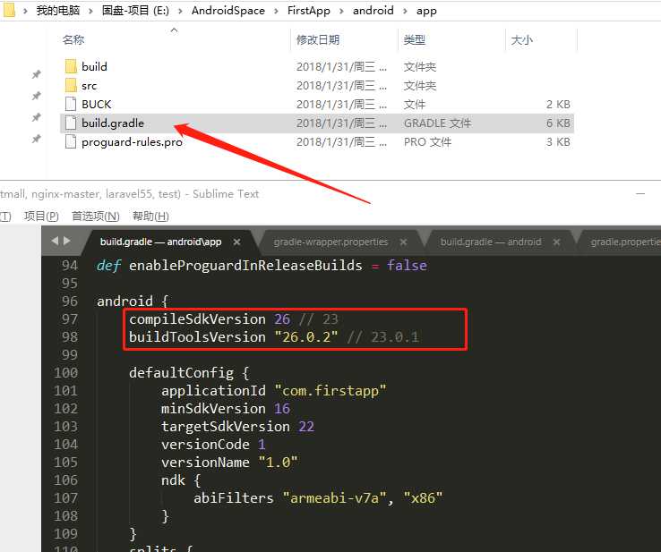Place cursor on minSdkVersion 16 line
The image size is (661, 552).
point(226,409)
